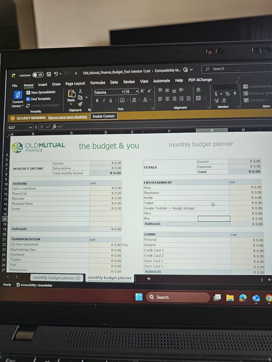Viewport: 272px width, 362px height.
Task: Click the Windows taskbar Search box
Action: [x=178, y=297]
